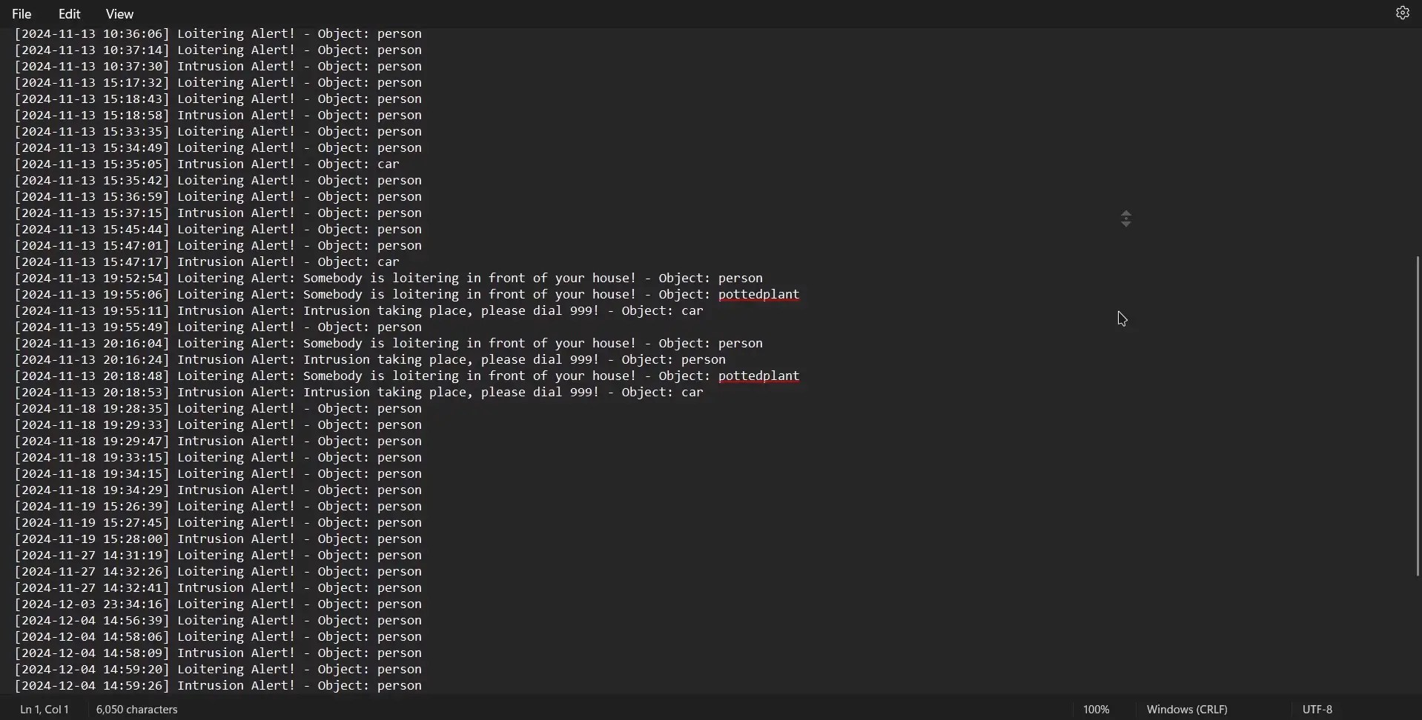The height and width of the screenshot is (720, 1422).
Task: Click the second underlined pottedplant word
Action: (x=759, y=376)
